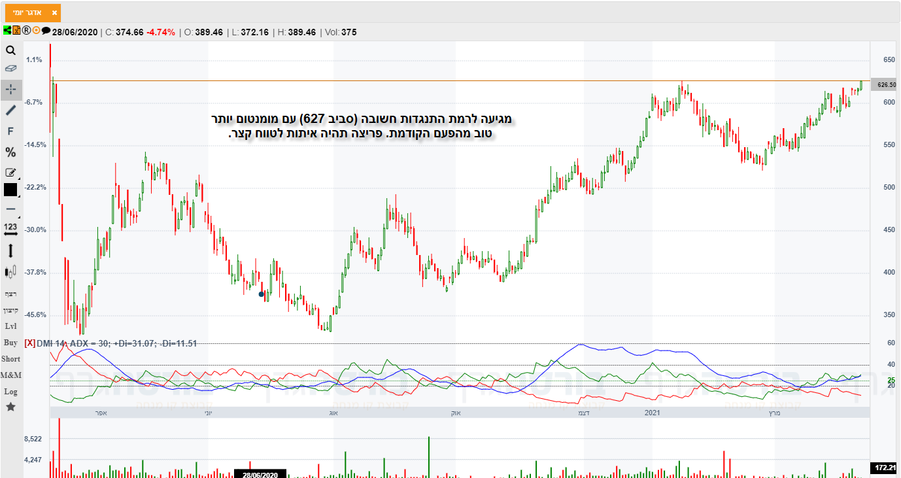Click the dark blue dot marker on chart
This screenshot has height=478, width=901.
(262, 294)
